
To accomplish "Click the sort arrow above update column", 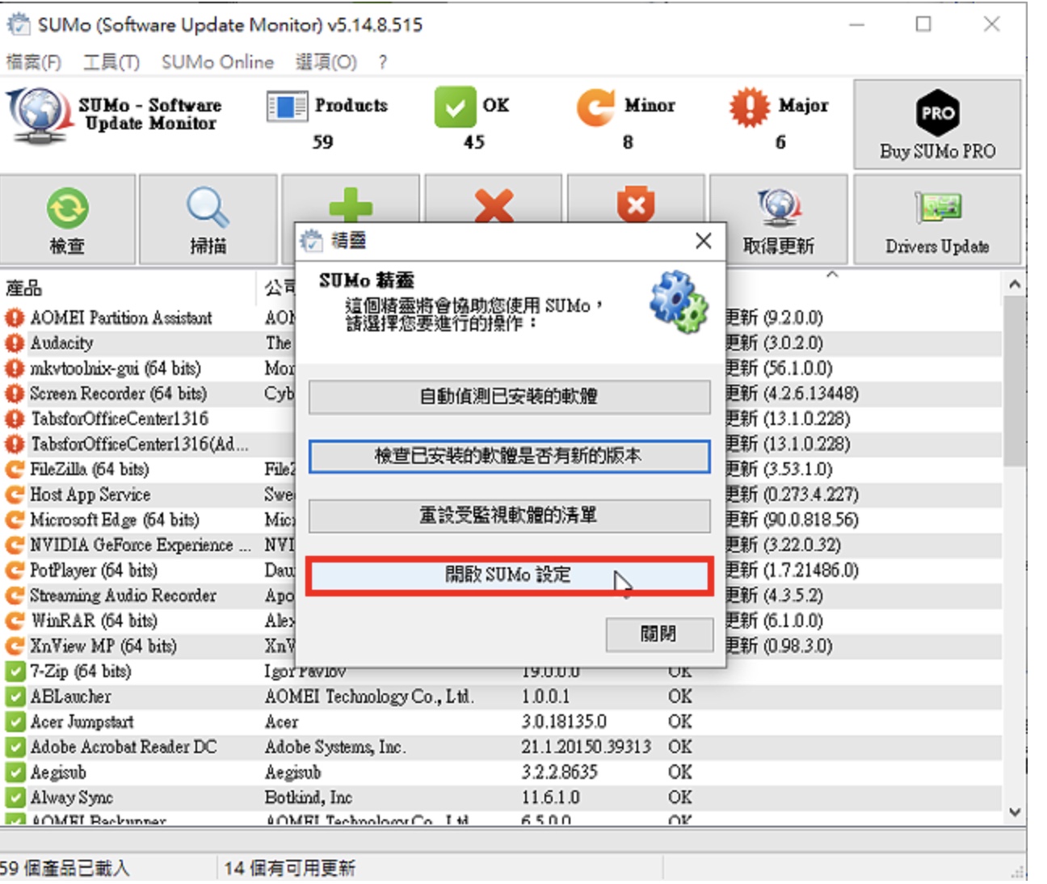I will pos(832,276).
